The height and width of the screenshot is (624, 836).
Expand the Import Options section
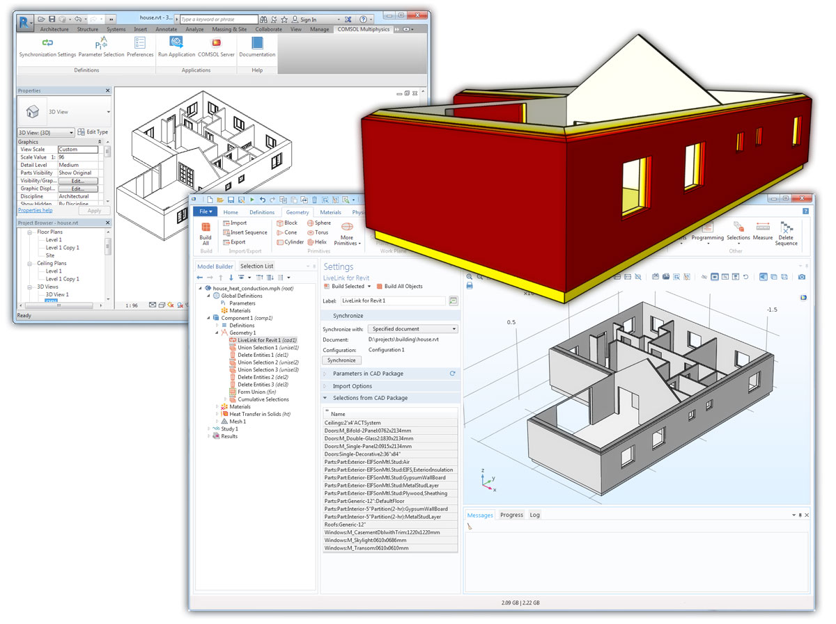(352, 386)
